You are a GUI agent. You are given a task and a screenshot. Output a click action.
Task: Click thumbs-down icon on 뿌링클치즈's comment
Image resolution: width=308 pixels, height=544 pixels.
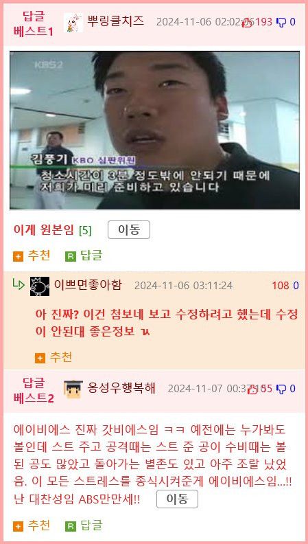tap(281, 22)
